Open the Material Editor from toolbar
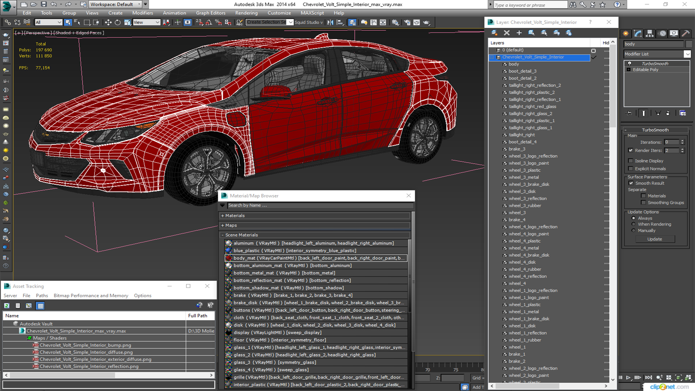This screenshot has height=391, width=695. pos(395,22)
